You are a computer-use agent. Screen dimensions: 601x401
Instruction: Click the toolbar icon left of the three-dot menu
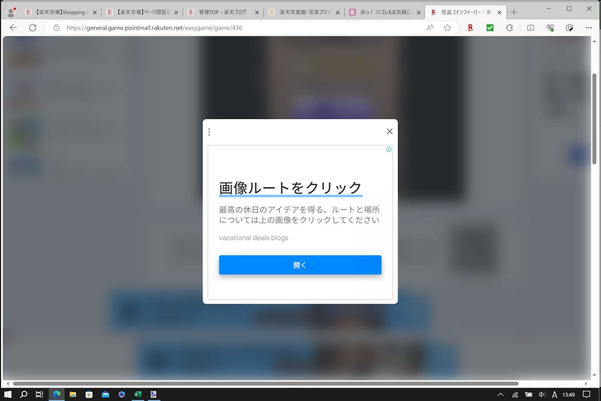(569, 28)
